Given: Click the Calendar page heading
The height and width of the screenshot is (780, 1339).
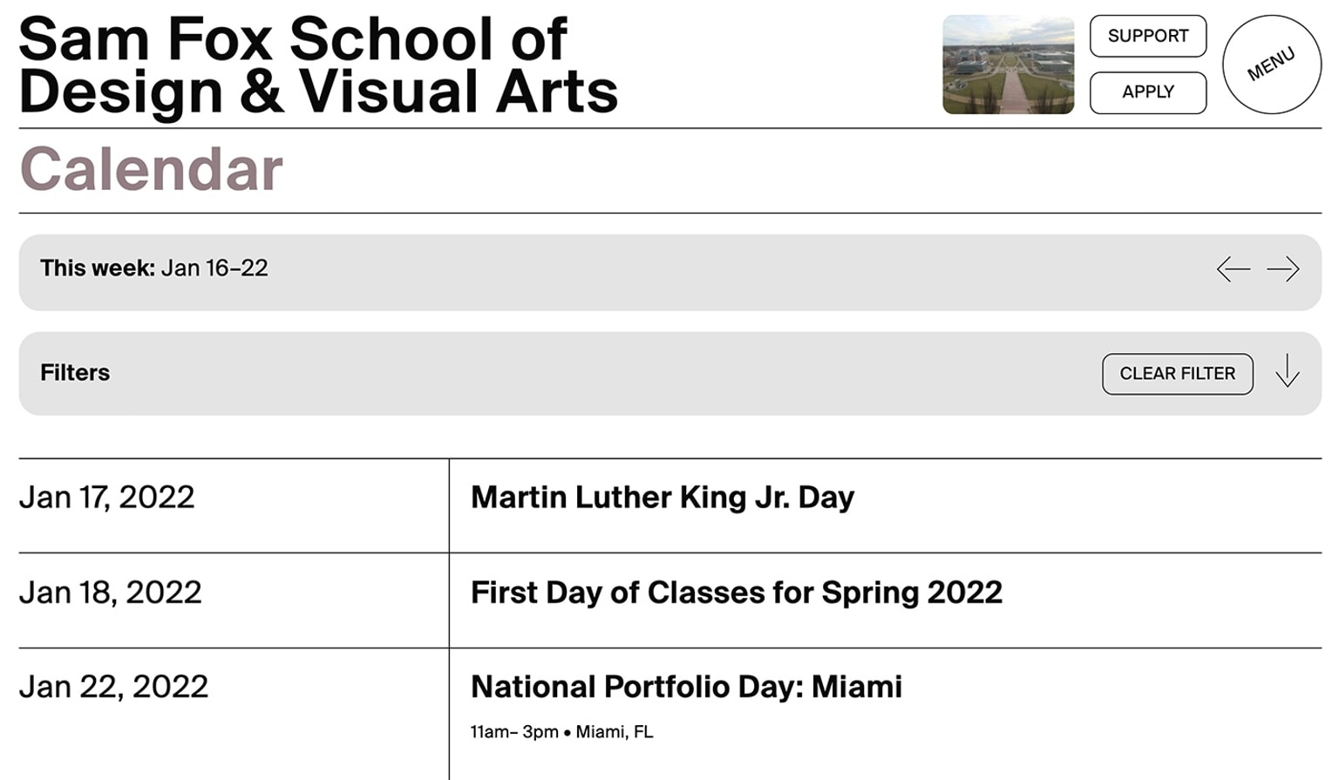Looking at the screenshot, I should (x=152, y=169).
